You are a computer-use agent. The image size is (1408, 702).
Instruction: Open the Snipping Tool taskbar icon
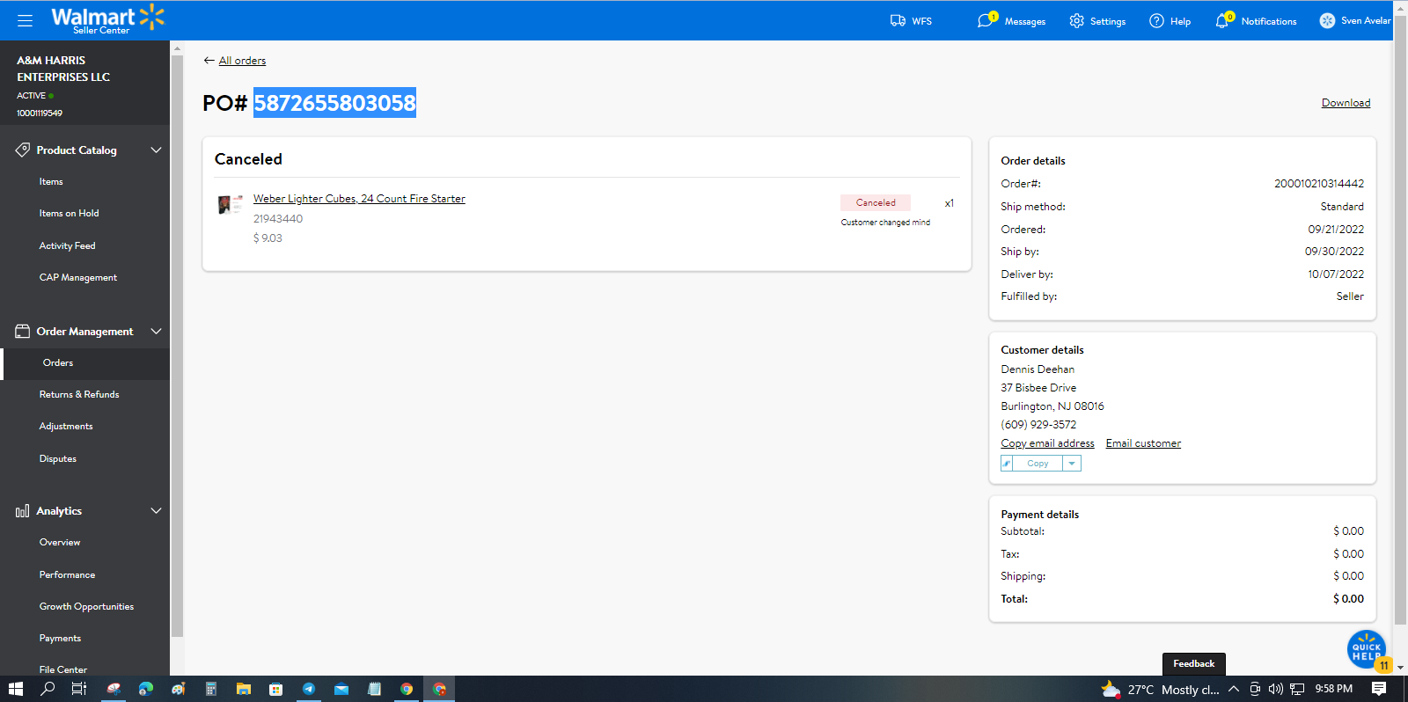114,689
